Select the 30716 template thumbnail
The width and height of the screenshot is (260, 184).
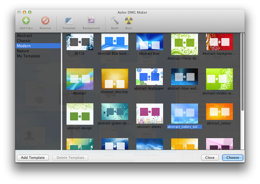(x=80, y=42)
